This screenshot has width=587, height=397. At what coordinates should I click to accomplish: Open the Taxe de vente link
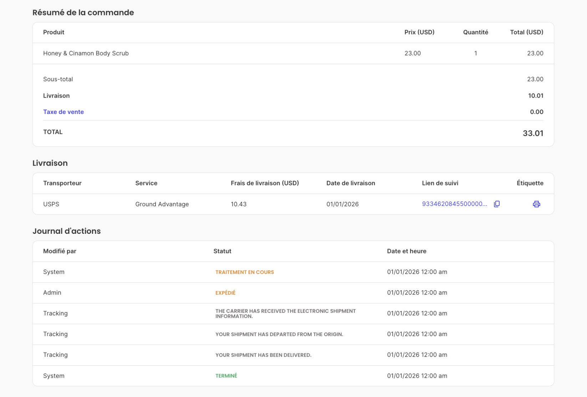tap(63, 112)
